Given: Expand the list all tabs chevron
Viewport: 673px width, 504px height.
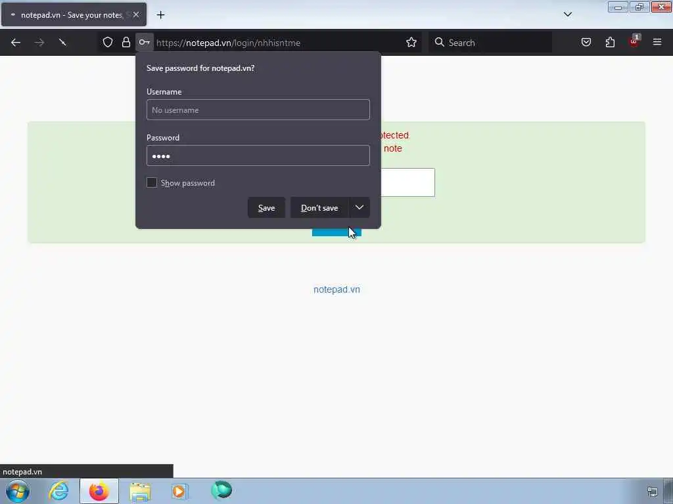Looking at the screenshot, I should click(x=567, y=14).
